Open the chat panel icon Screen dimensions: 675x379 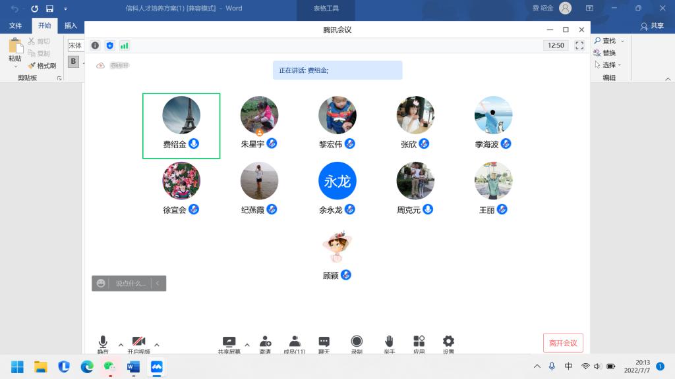click(324, 341)
